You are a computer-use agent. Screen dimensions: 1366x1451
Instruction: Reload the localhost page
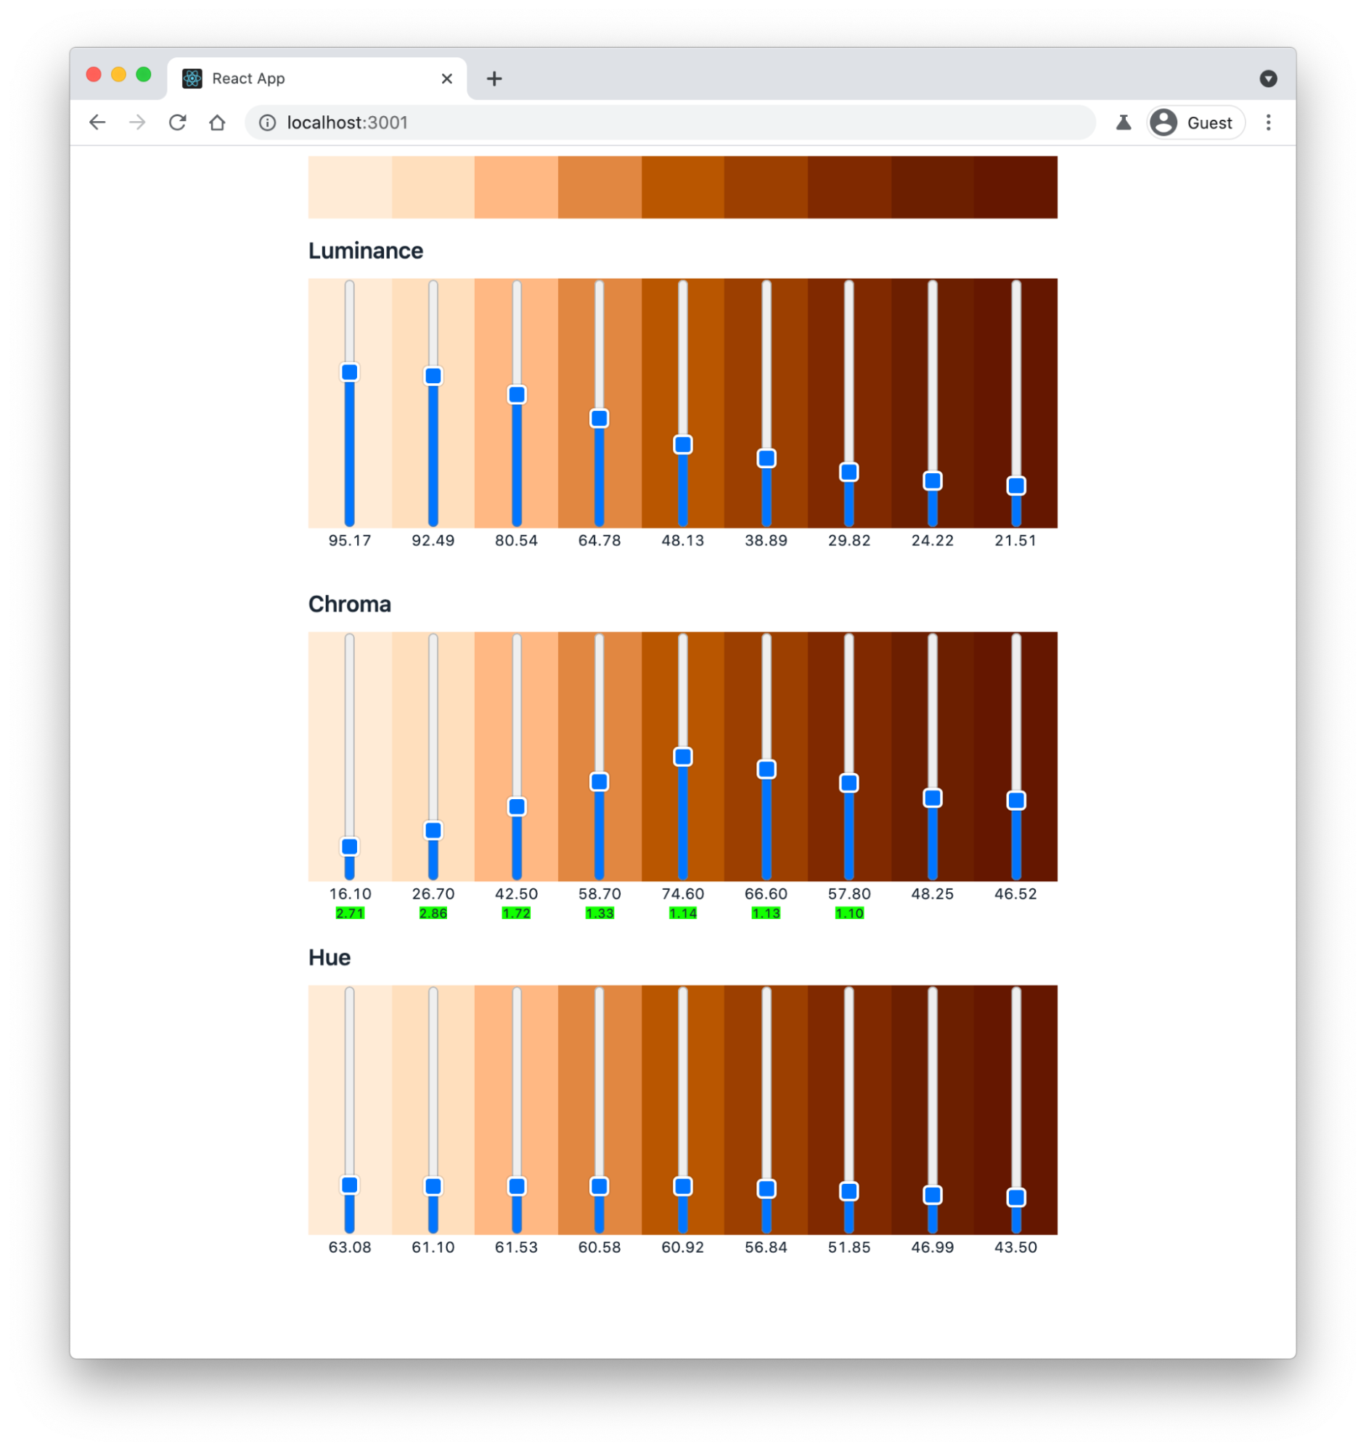tap(177, 123)
